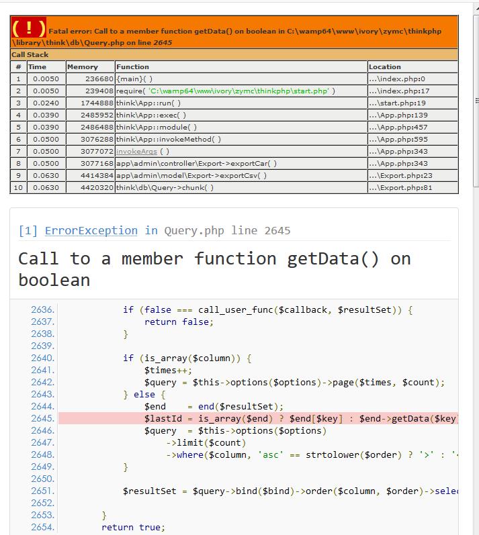479x535 pixels.
Task: Select the think\App::run() function cell
Action: [x=148, y=103]
